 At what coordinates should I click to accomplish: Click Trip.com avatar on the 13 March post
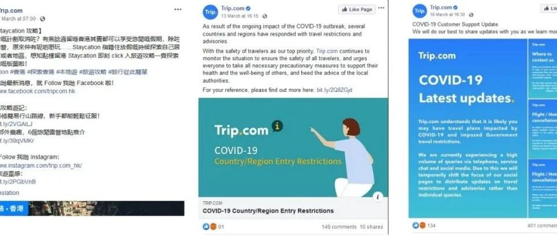[211, 12]
